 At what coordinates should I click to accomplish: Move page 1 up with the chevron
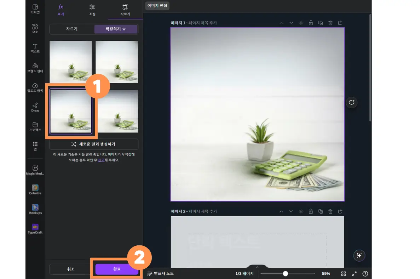281,23
